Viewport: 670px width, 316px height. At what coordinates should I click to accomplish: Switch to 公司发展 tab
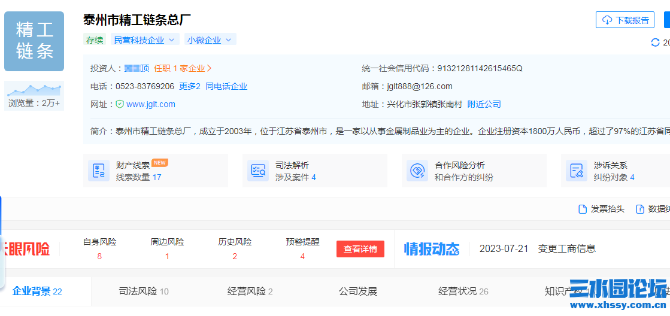coord(358,291)
